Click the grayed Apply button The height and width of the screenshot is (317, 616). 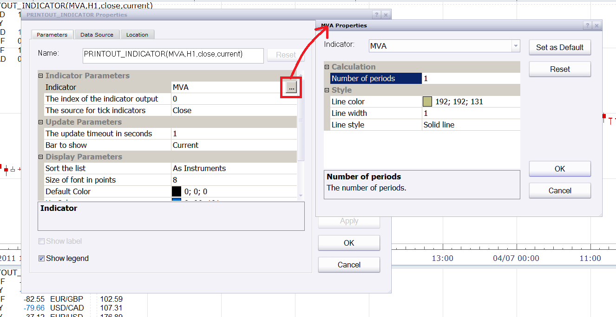pos(349,221)
